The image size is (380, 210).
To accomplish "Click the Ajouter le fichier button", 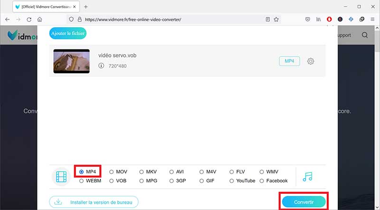I will (x=68, y=34).
